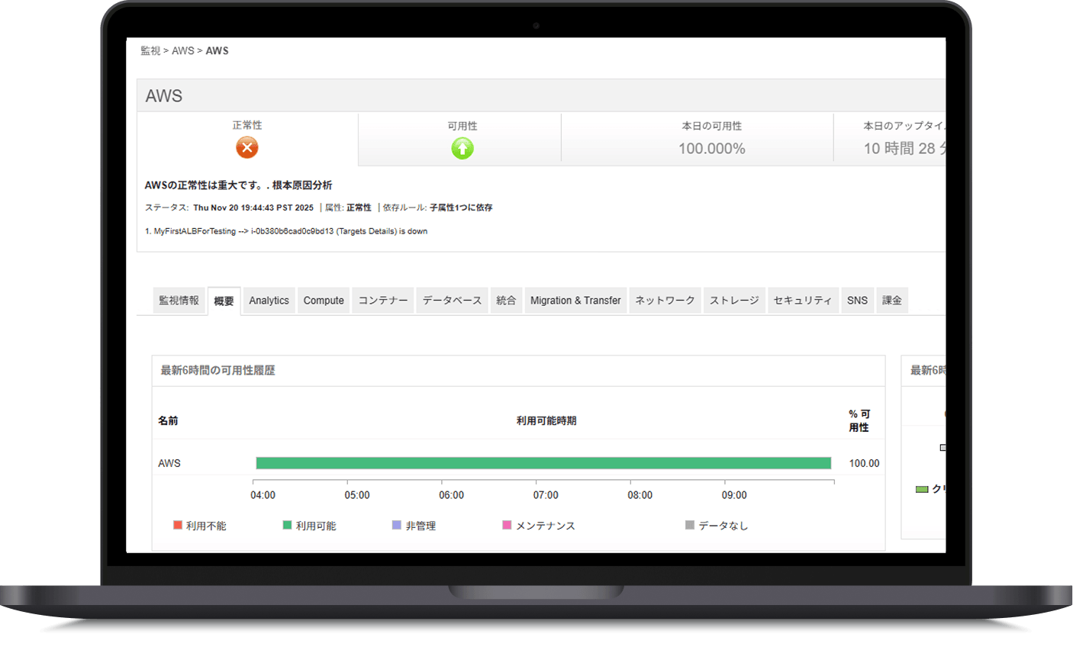Screen dimensions: 1073x647
Task: Open the Compute tab
Action: [x=324, y=301]
